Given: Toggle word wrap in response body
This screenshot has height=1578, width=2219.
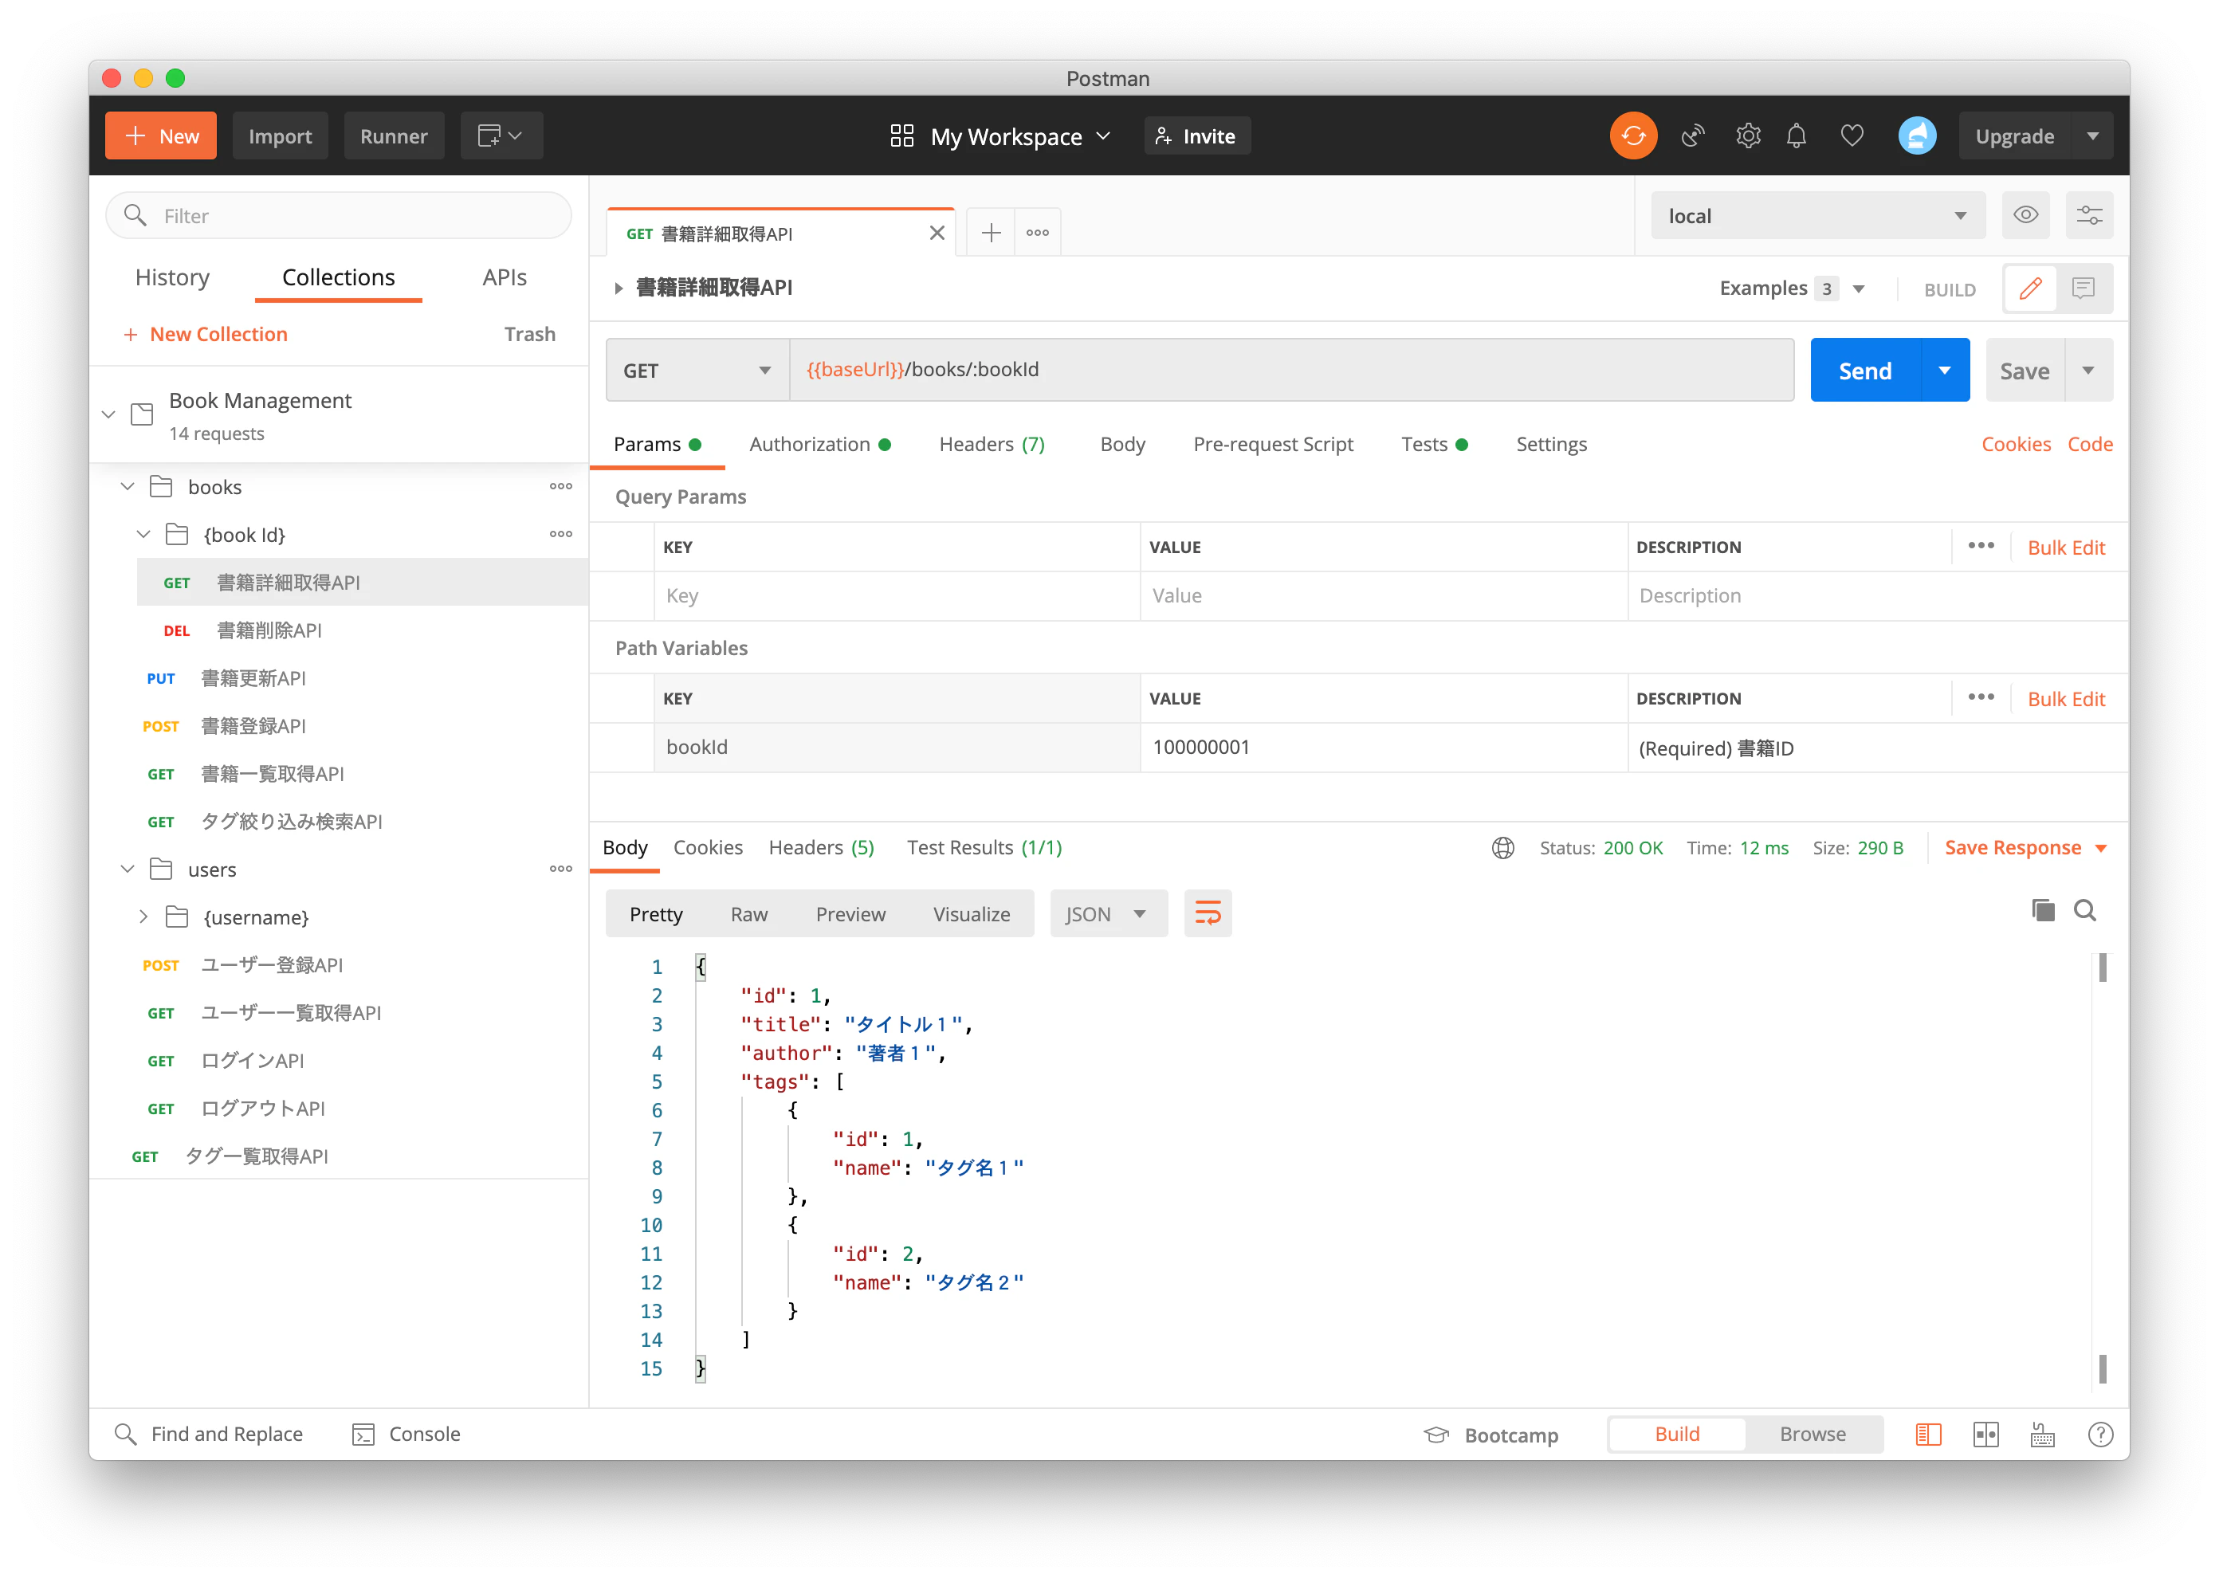Looking at the screenshot, I should click(1207, 913).
